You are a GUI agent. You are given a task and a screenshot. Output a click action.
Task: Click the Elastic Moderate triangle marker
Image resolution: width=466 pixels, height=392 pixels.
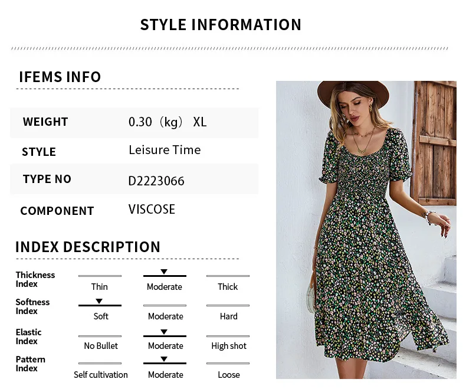coord(164,332)
